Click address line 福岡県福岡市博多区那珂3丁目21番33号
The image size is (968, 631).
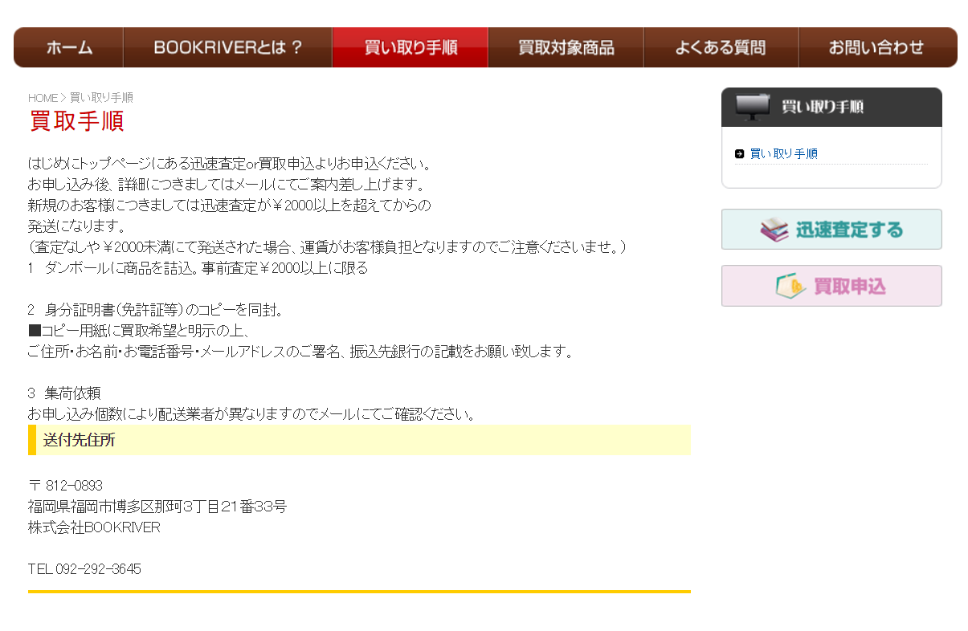(x=157, y=507)
